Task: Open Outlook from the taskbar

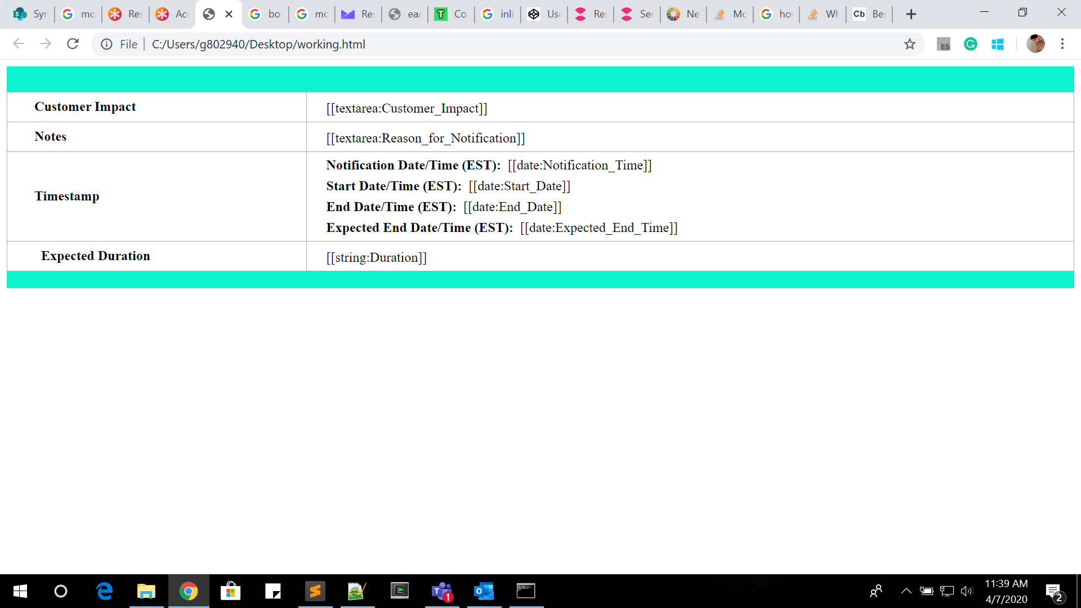Action: click(x=484, y=591)
